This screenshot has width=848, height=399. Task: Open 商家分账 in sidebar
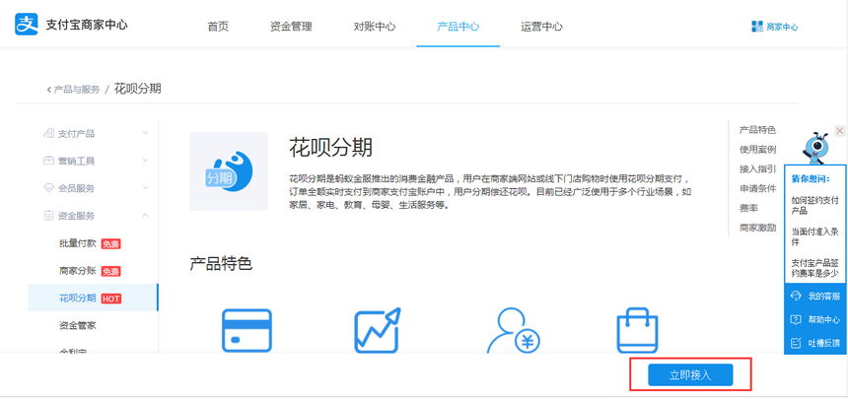[77, 271]
